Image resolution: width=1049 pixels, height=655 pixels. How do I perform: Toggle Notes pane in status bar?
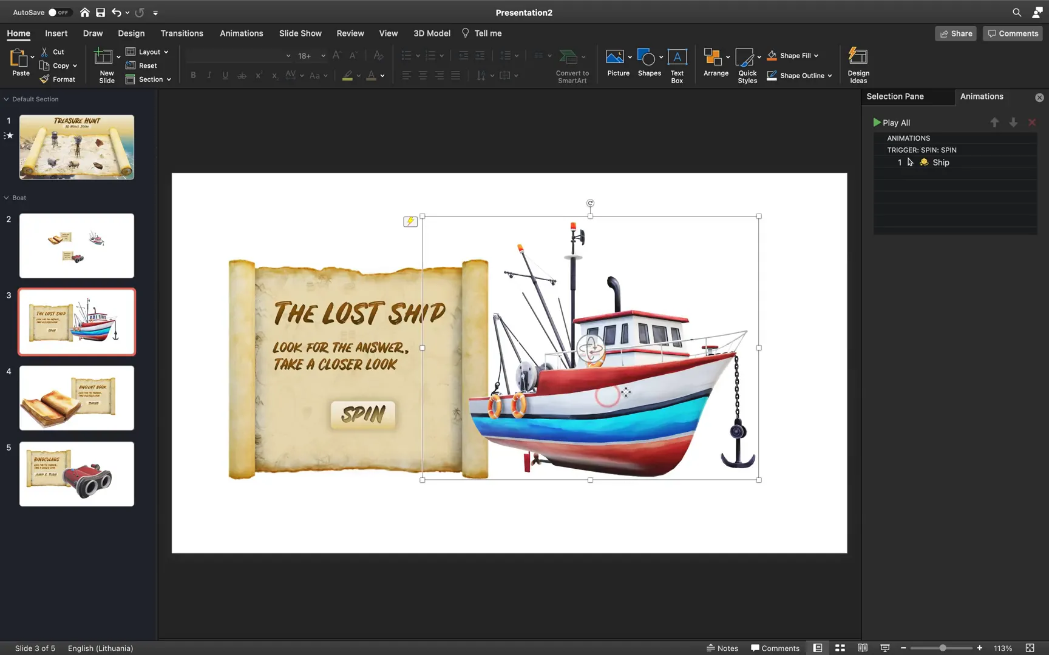coord(722,648)
